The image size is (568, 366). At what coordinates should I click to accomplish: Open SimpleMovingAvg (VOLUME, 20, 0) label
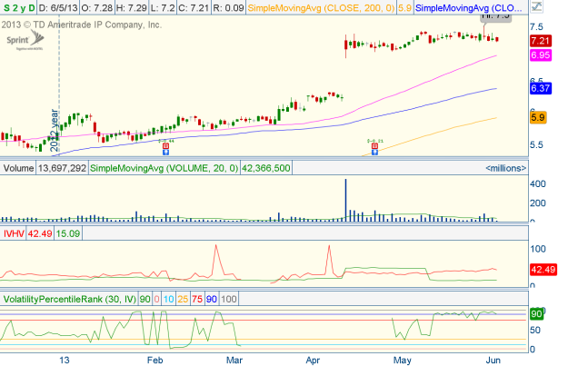click(x=153, y=168)
